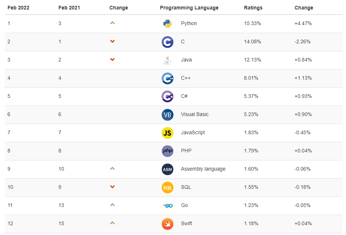Image resolution: width=346 pixels, height=235 pixels.
Task: Click the C++ logo icon
Action: (167, 78)
